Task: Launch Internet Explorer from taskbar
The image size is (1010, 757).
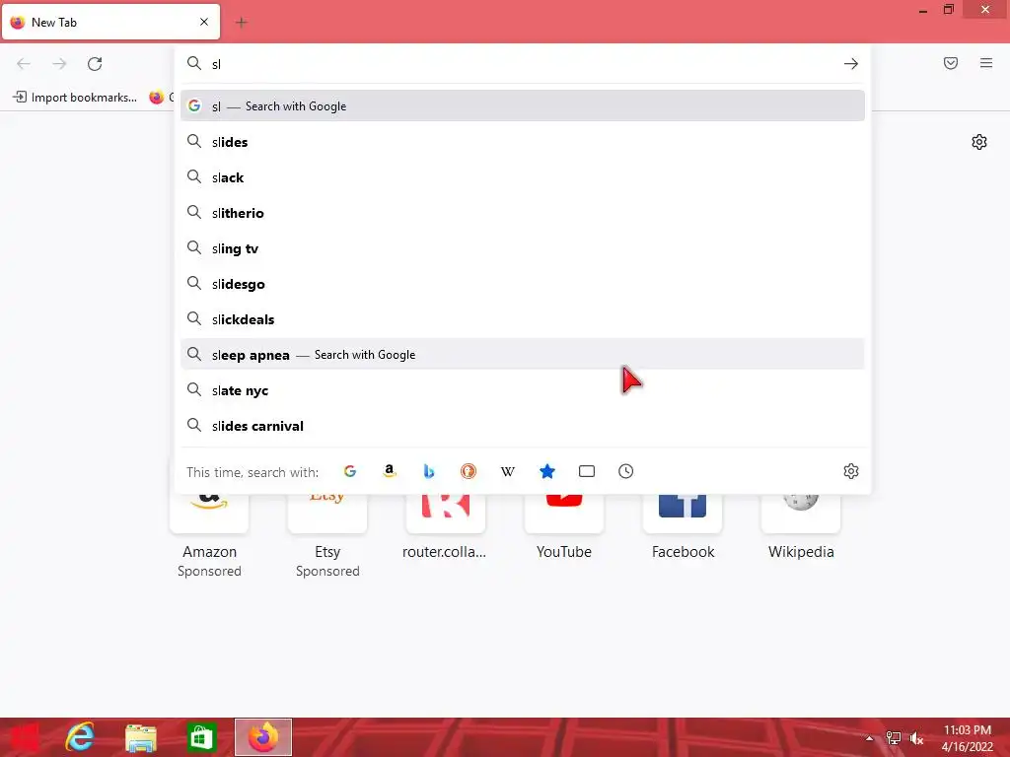Action: [x=81, y=737]
